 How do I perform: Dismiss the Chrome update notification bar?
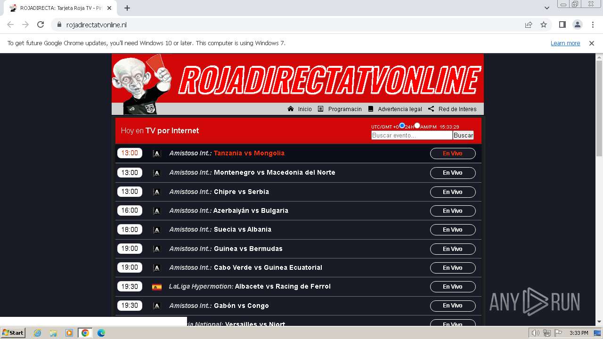[x=592, y=43]
